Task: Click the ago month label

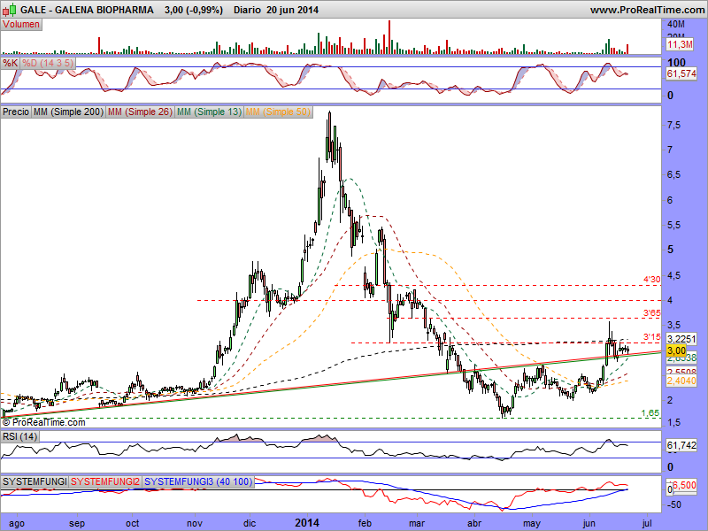Action: [17, 523]
